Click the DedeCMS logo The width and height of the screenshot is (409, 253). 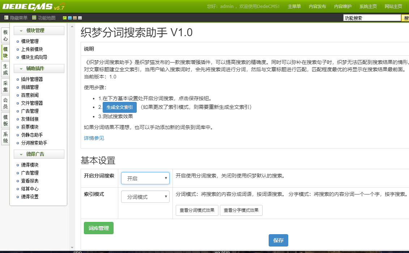tap(33, 6)
